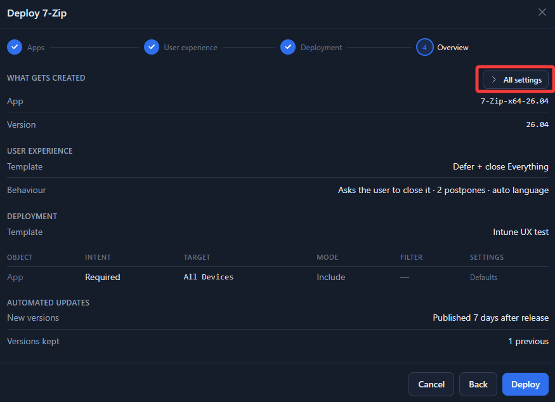
Task: Click the MODE column header
Action: coord(327,257)
